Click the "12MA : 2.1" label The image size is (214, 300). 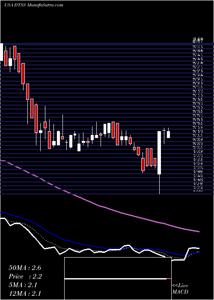[x=25, y=294]
